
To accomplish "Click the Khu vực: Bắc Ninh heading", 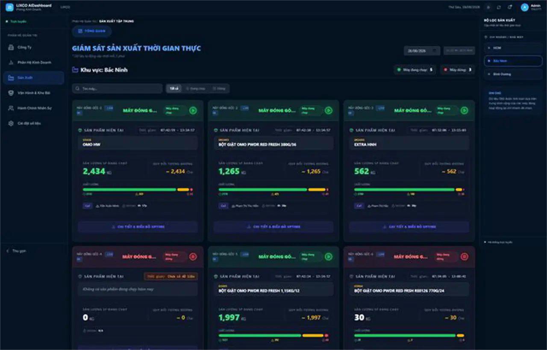I will click(x=104, y=70).
